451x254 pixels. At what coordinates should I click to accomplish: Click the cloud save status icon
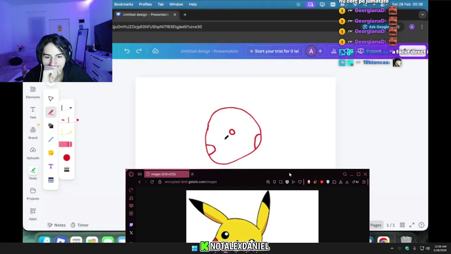click(x=155, y=51)
